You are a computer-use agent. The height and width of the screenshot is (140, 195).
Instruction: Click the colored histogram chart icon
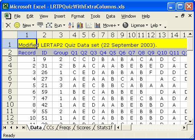point(80,25)
